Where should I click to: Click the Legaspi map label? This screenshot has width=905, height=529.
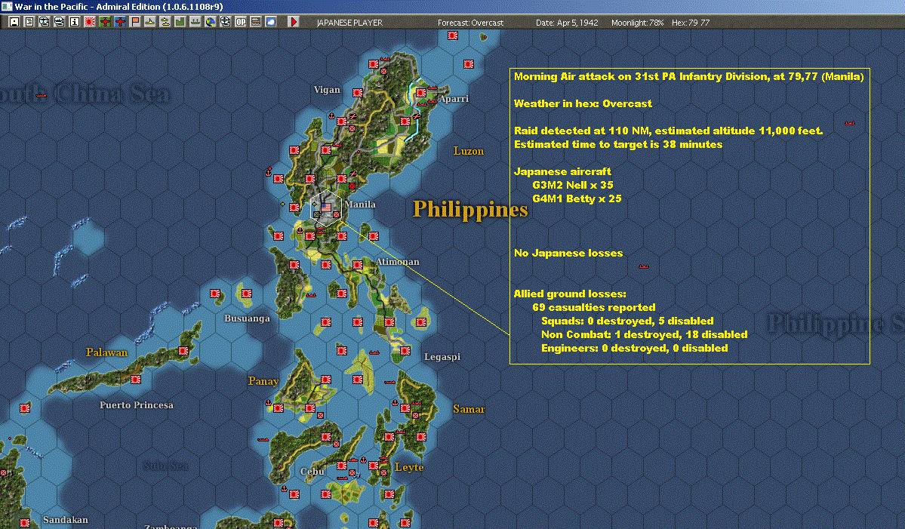pyautogui.click(x=442, y=357)
